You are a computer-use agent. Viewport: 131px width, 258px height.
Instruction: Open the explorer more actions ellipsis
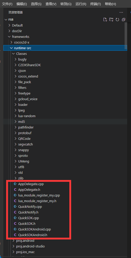click(x=121, y=12)
